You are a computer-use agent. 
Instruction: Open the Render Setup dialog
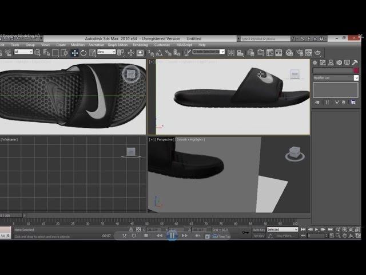[300, 53]
